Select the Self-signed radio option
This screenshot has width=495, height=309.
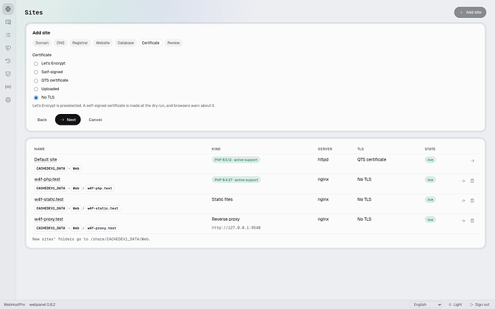pyautogui.click(x=36, y=72)
